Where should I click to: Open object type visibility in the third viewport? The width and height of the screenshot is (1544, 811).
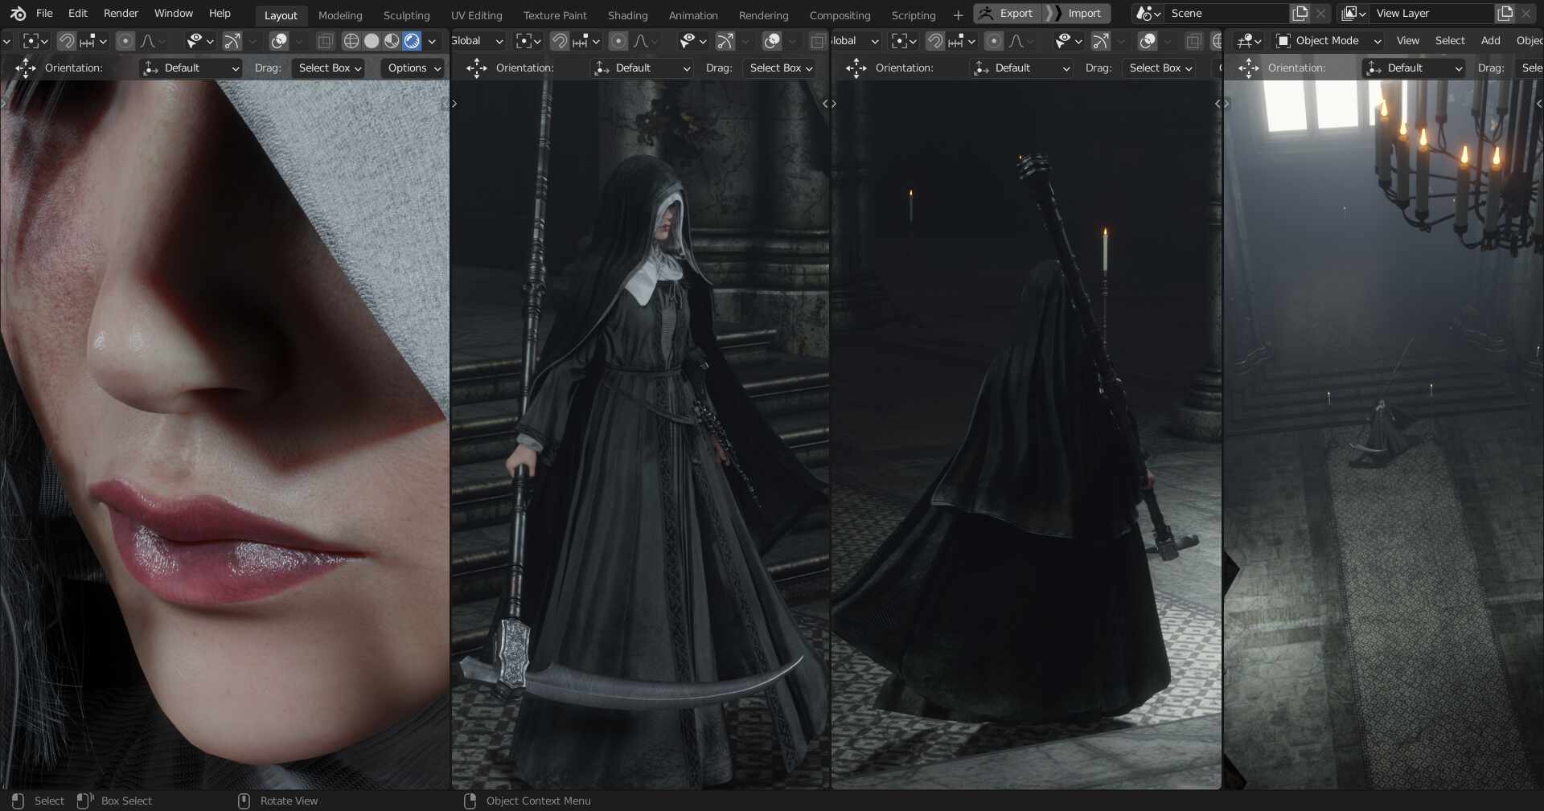pyautogui.click(x=1069, y=41)
